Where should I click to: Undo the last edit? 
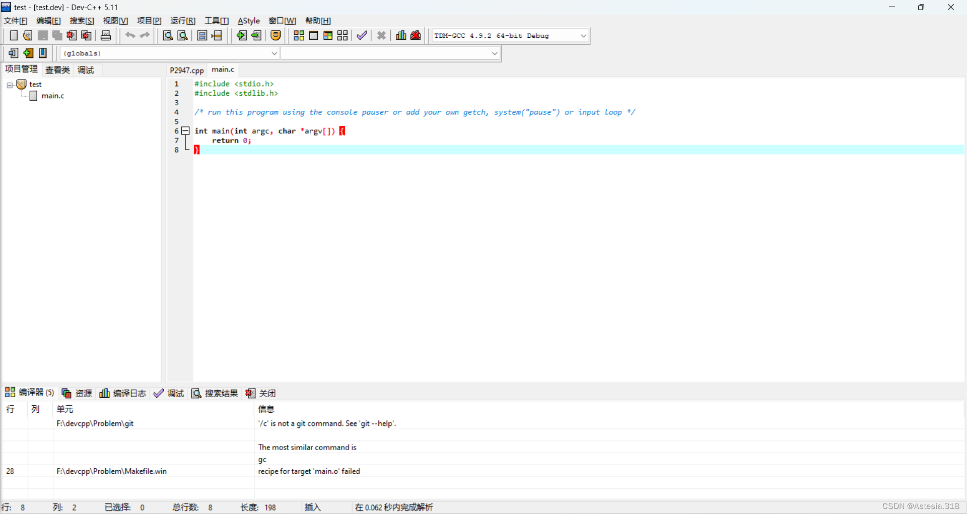click(130, 35)
